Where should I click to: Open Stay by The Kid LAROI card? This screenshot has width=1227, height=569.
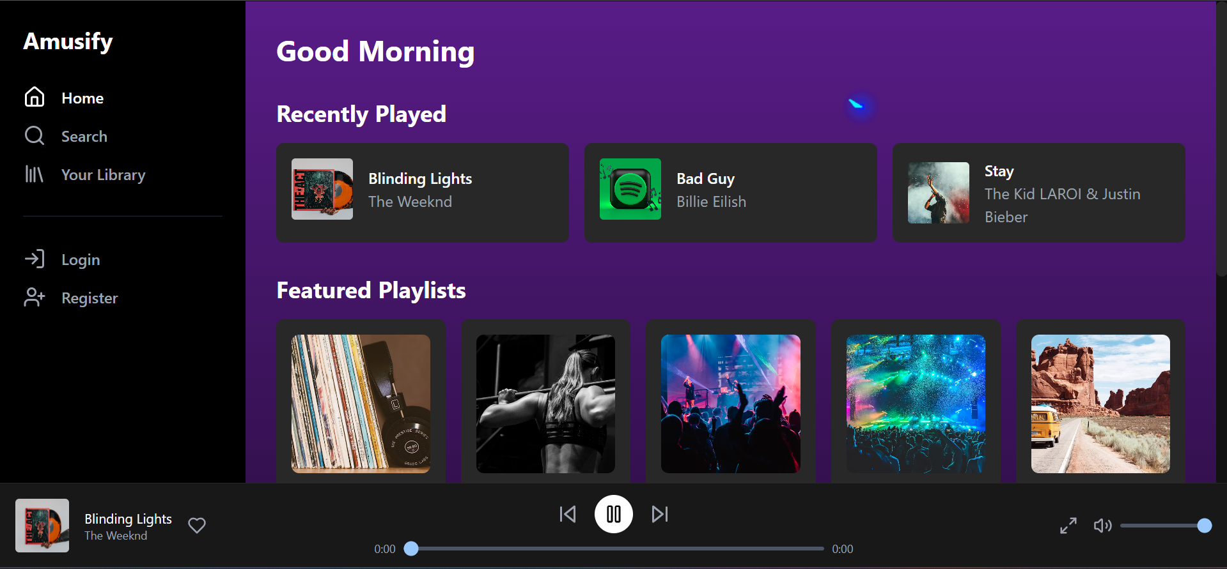pos(1039,193)
